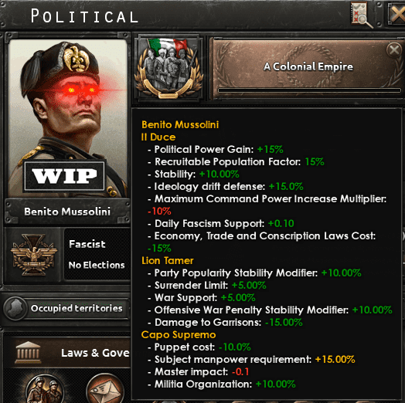Click the No Elections status text
405x403 pixels.
click(97, 265)
